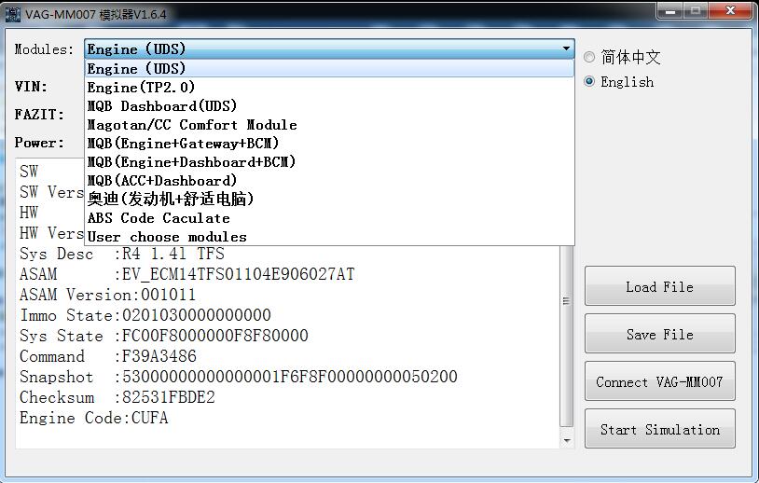Click the VAG-MM007 title bar app icon
This screenshot has height=483, width=759.
pyautogui.click(x=13, y=14)
